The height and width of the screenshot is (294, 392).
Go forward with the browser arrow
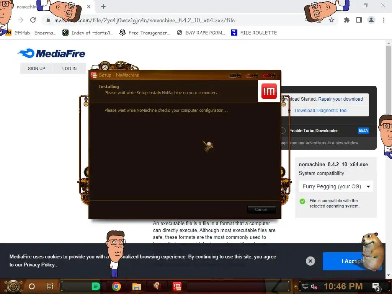tap(21, 20)
